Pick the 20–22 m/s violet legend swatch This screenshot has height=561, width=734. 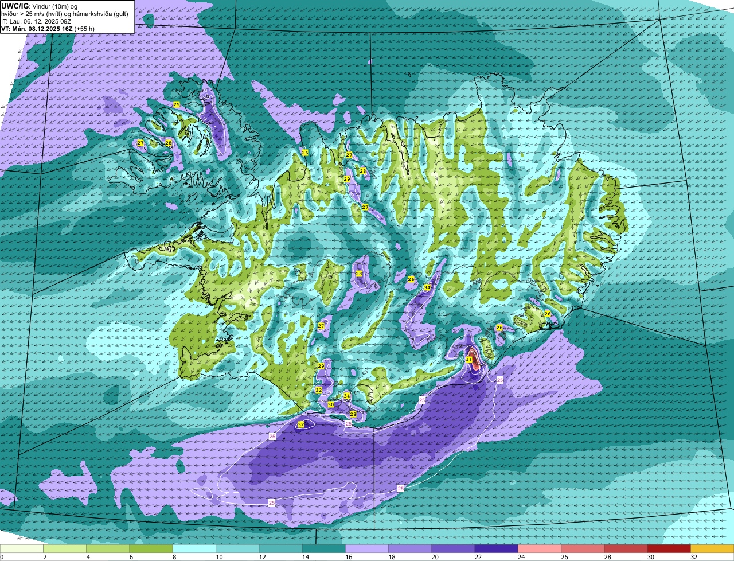point(453,549)
